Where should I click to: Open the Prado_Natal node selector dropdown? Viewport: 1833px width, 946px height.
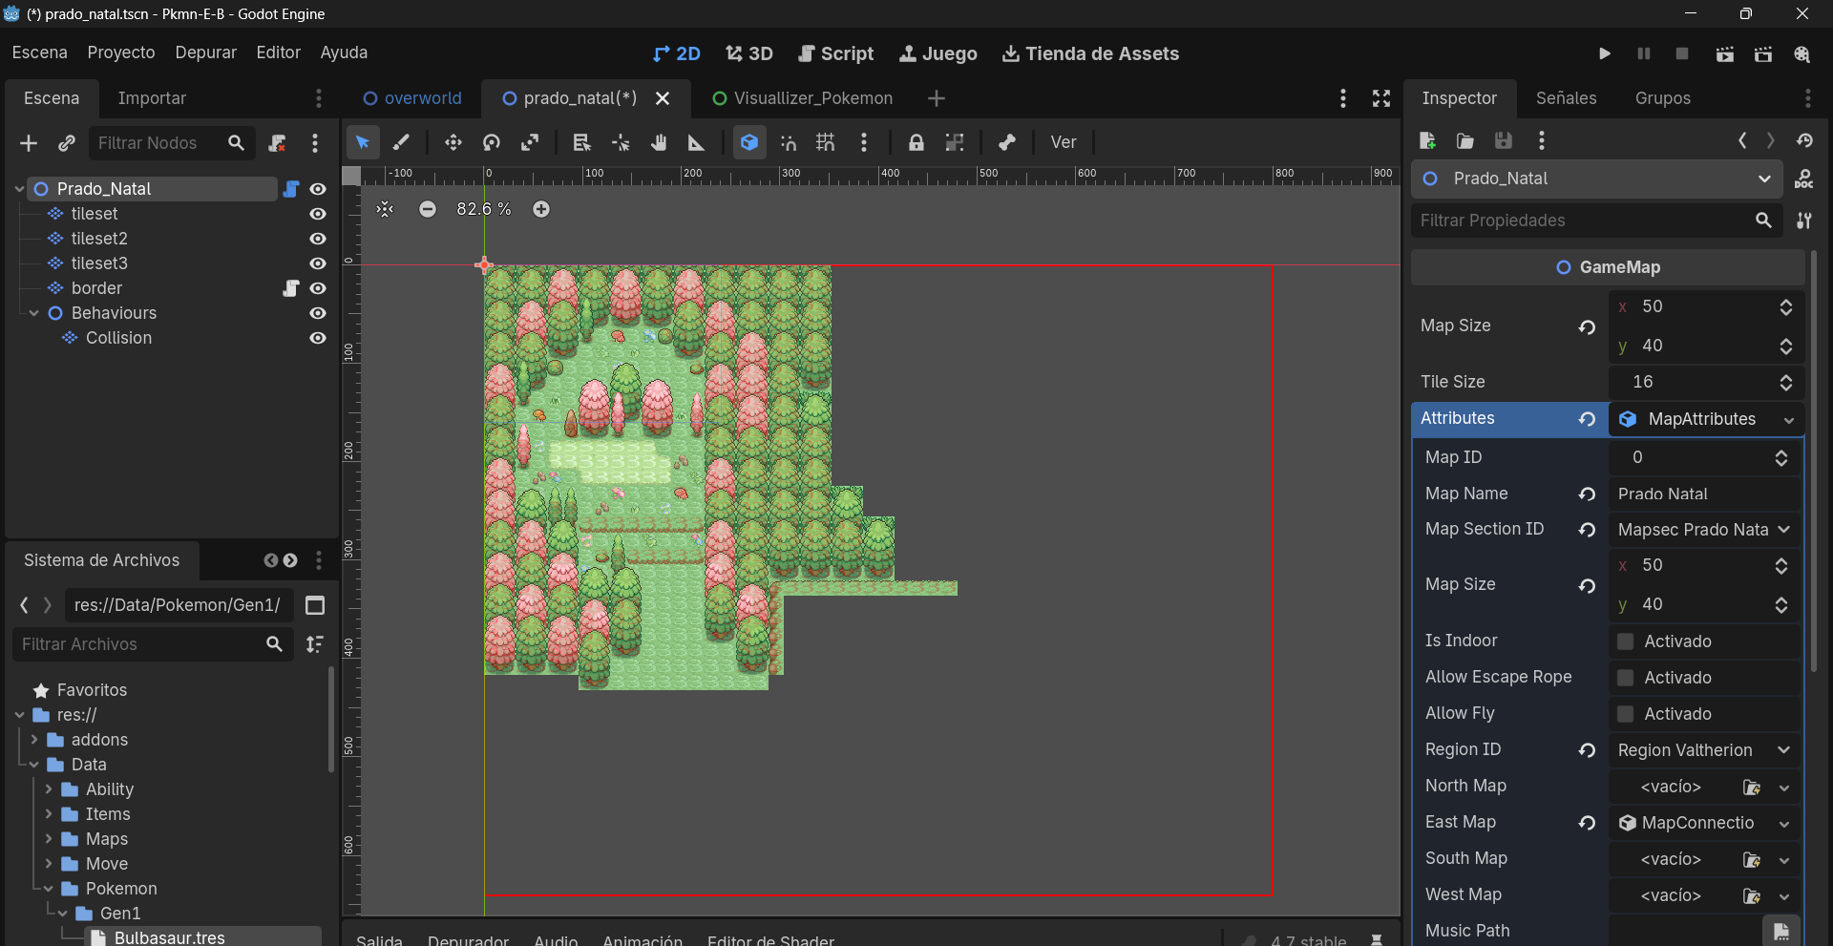click(1596, 179)
